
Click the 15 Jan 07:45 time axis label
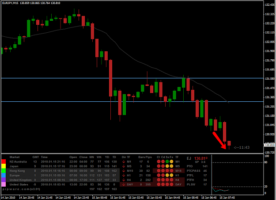(x=227, y=198)
